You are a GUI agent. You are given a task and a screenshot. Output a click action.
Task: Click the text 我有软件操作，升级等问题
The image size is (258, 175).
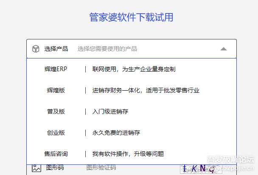click(x=128, y=154)
